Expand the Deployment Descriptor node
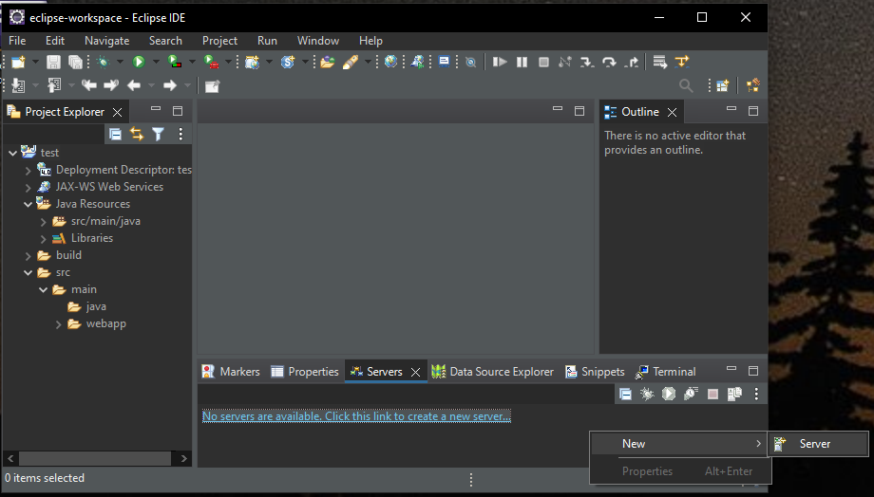This screenshot has height=497, width=874. [28, 171]
